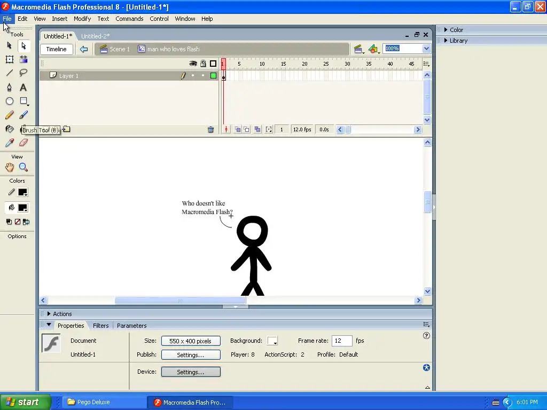Click the Black and White colors icon

tap(9, 222)
